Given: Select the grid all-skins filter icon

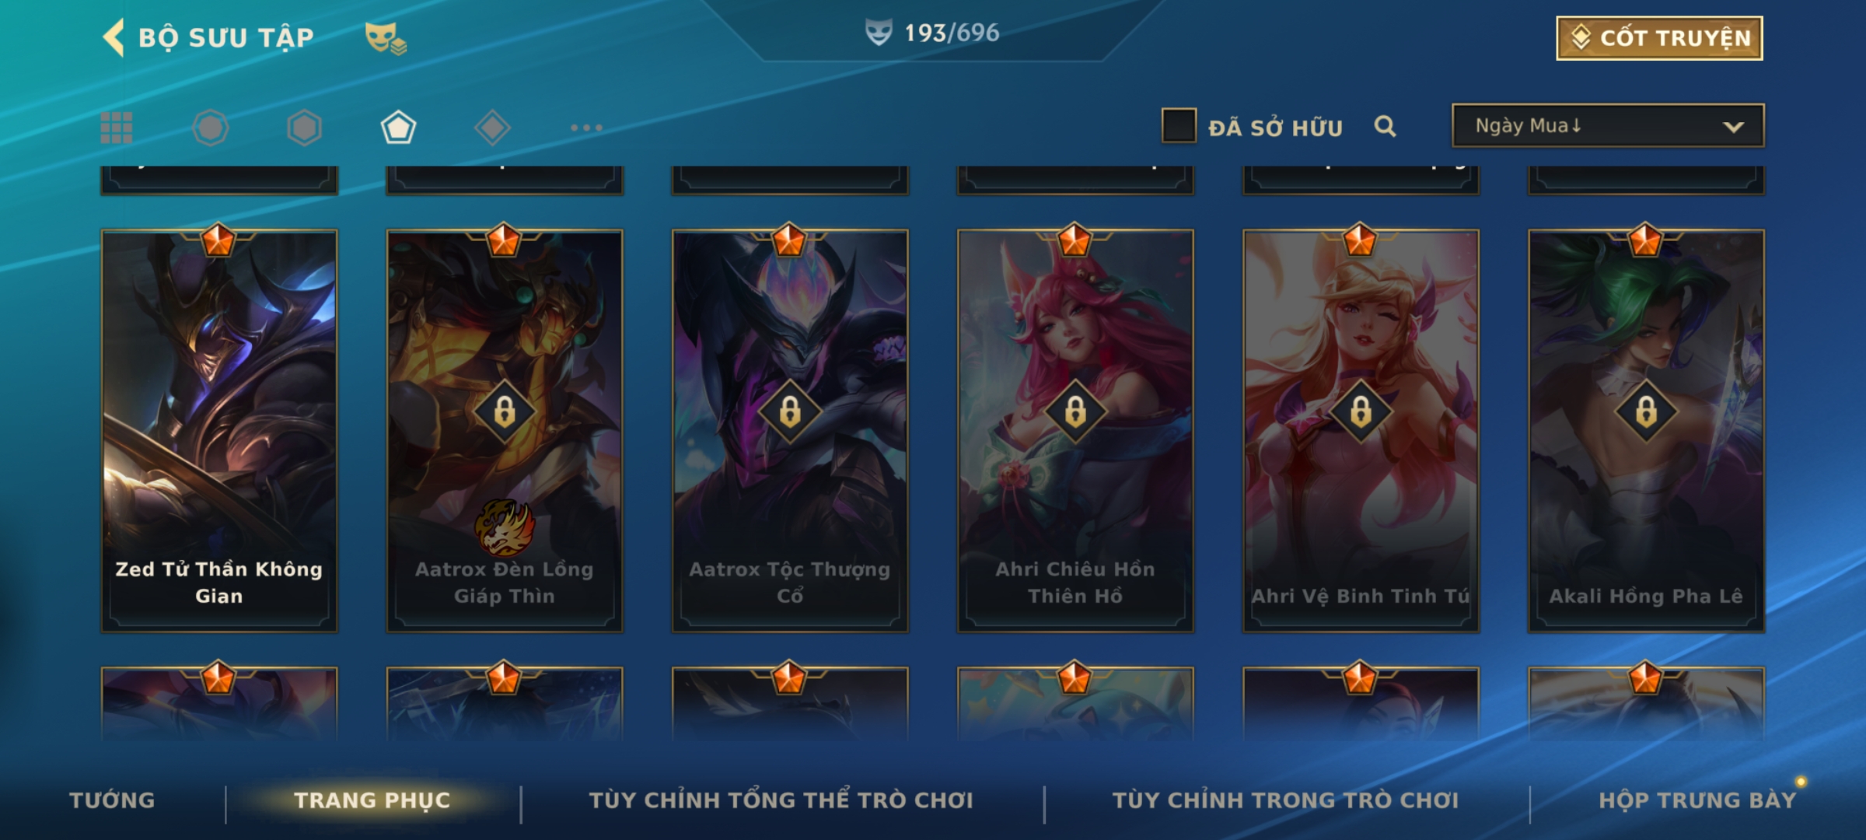Looking at the screenshot, I should coord(117,128).
